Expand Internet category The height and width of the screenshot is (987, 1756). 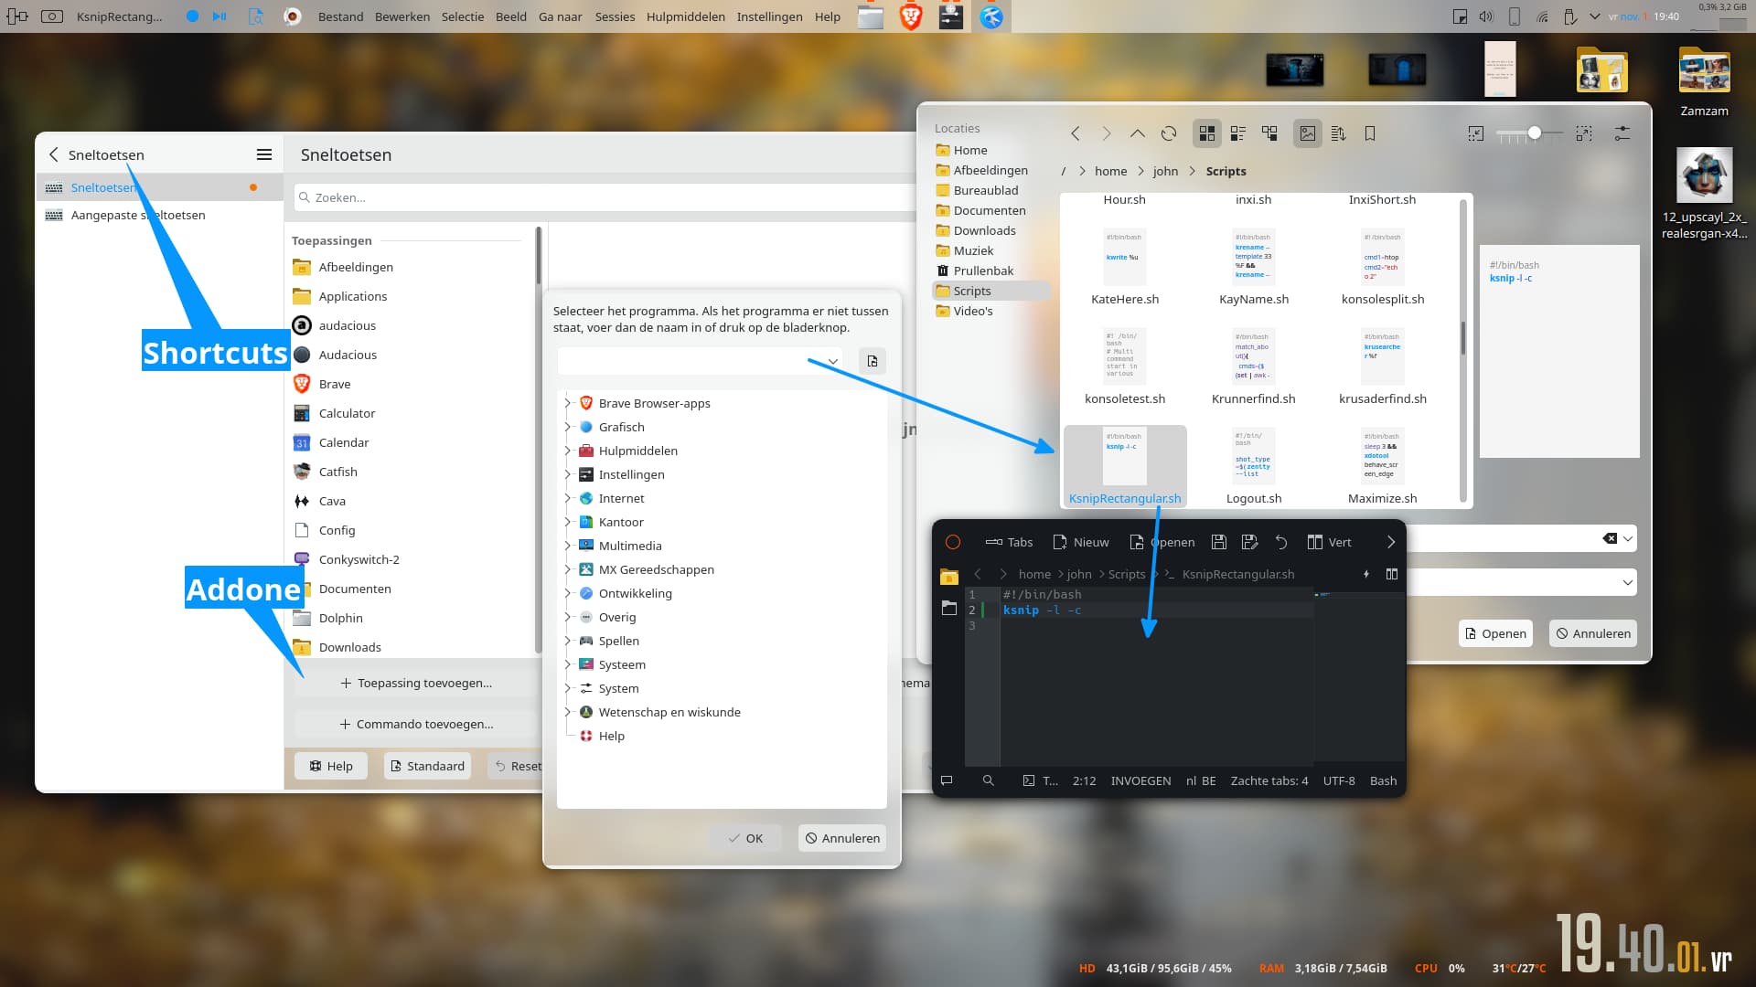pos(567,498)
